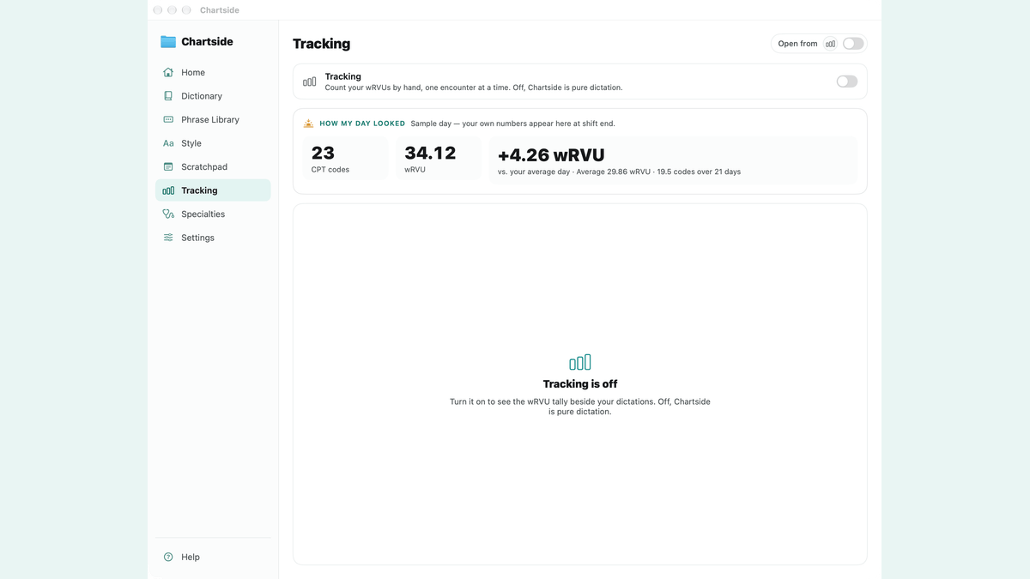Click the bars icon in the Tracking card

coord(310,81)
